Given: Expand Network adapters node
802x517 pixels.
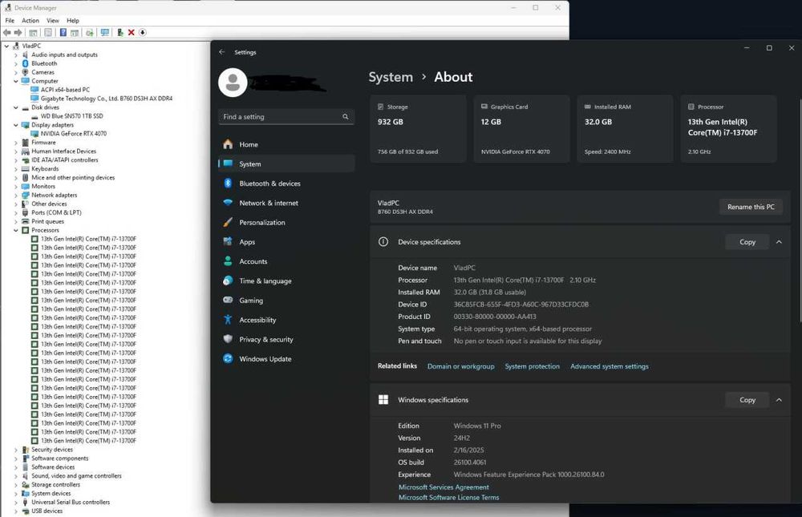Looking at the screenshot, I should click(16, 195).
